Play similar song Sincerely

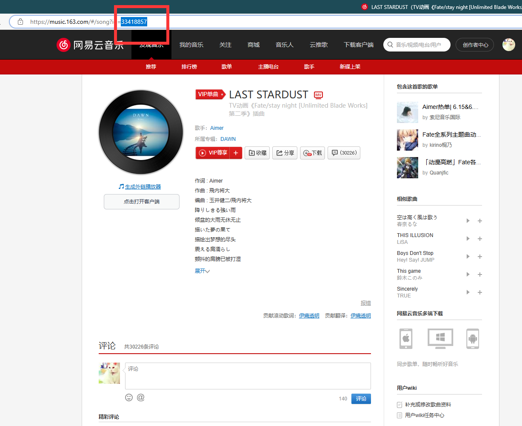click(468, 292)
